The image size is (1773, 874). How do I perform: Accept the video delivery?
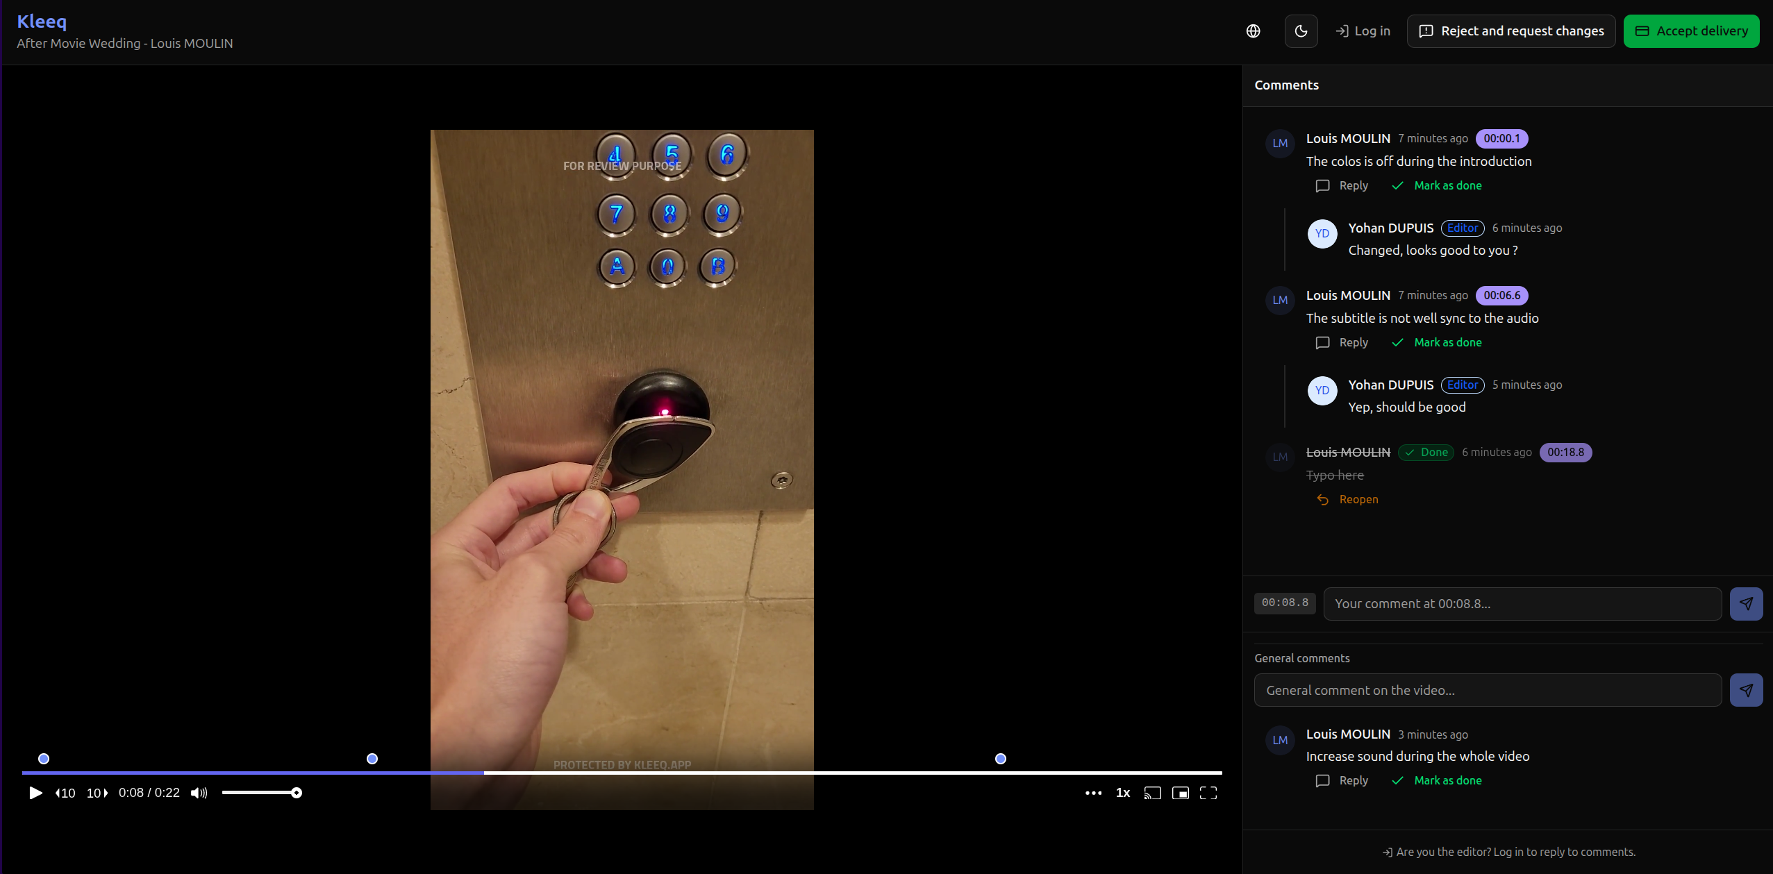[1692, 31]
